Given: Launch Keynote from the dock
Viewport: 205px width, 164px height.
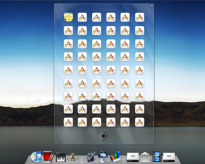Looking at the screenshot, I should pyautogui.click(x=102, y=157).
